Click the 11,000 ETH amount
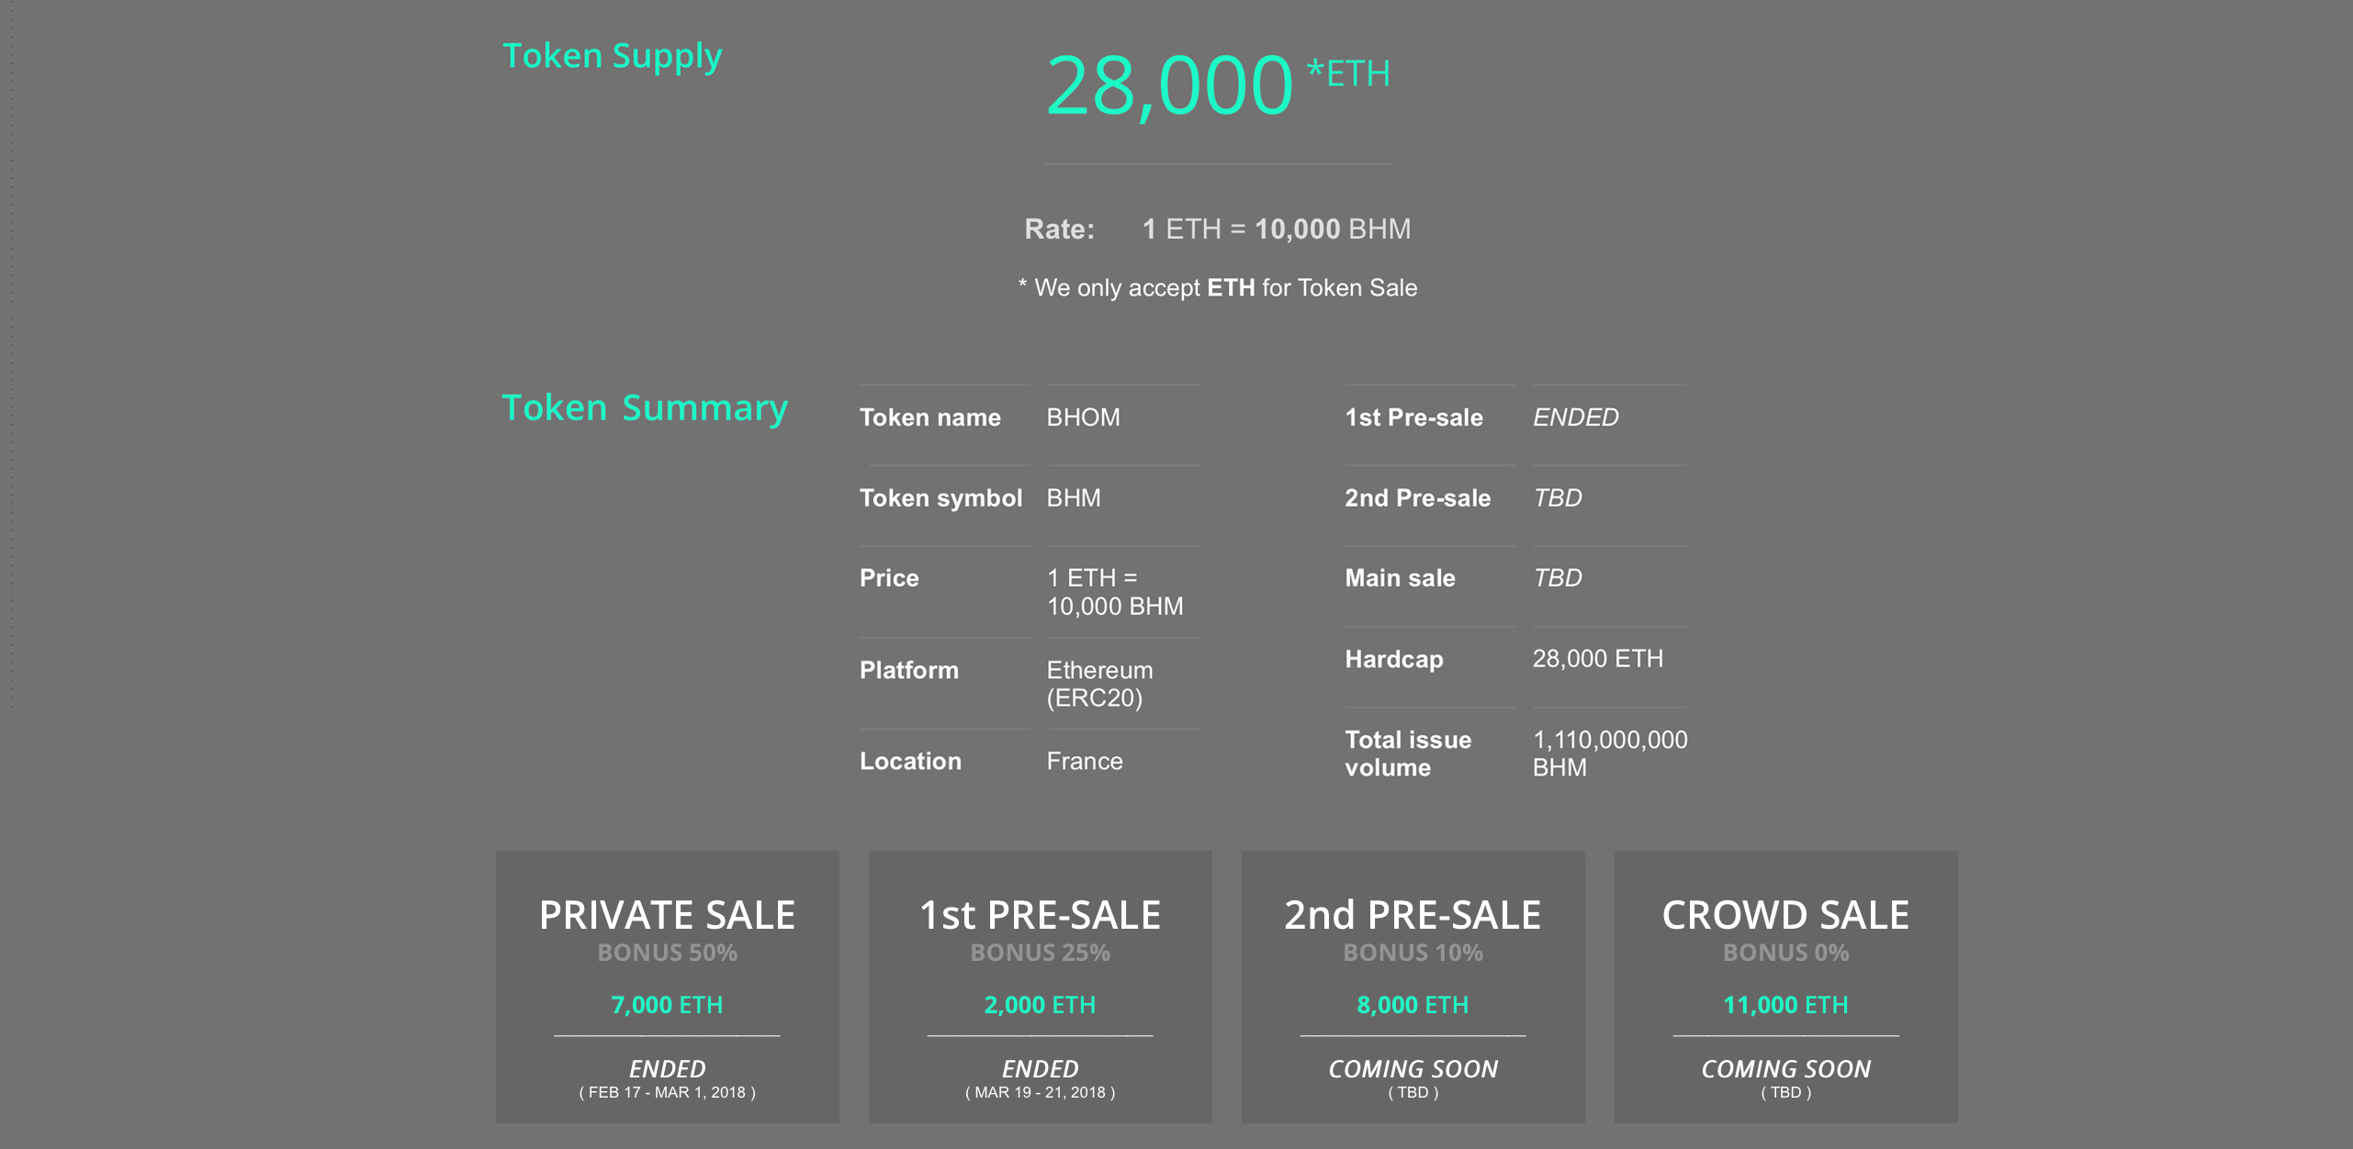This screenshot has height=1149, width=2353. tap(1785, 1005)
